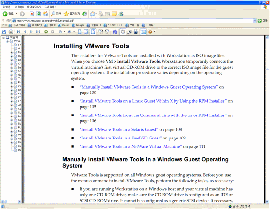Click the IE Back button
The height and width of the screenshot is (209, 270).
8,14
